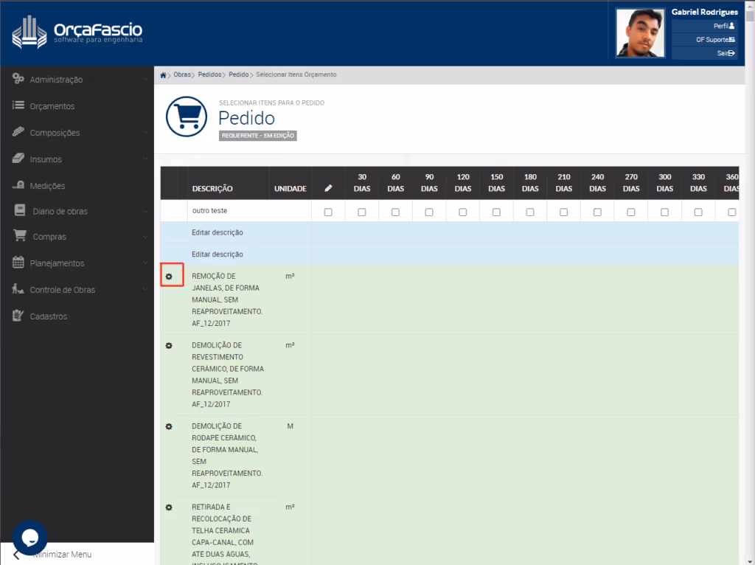The height and width of the screenshot is (565, 755).
Task: Toggle pencil column checkbox for outro teste
Action: [328, 212]
